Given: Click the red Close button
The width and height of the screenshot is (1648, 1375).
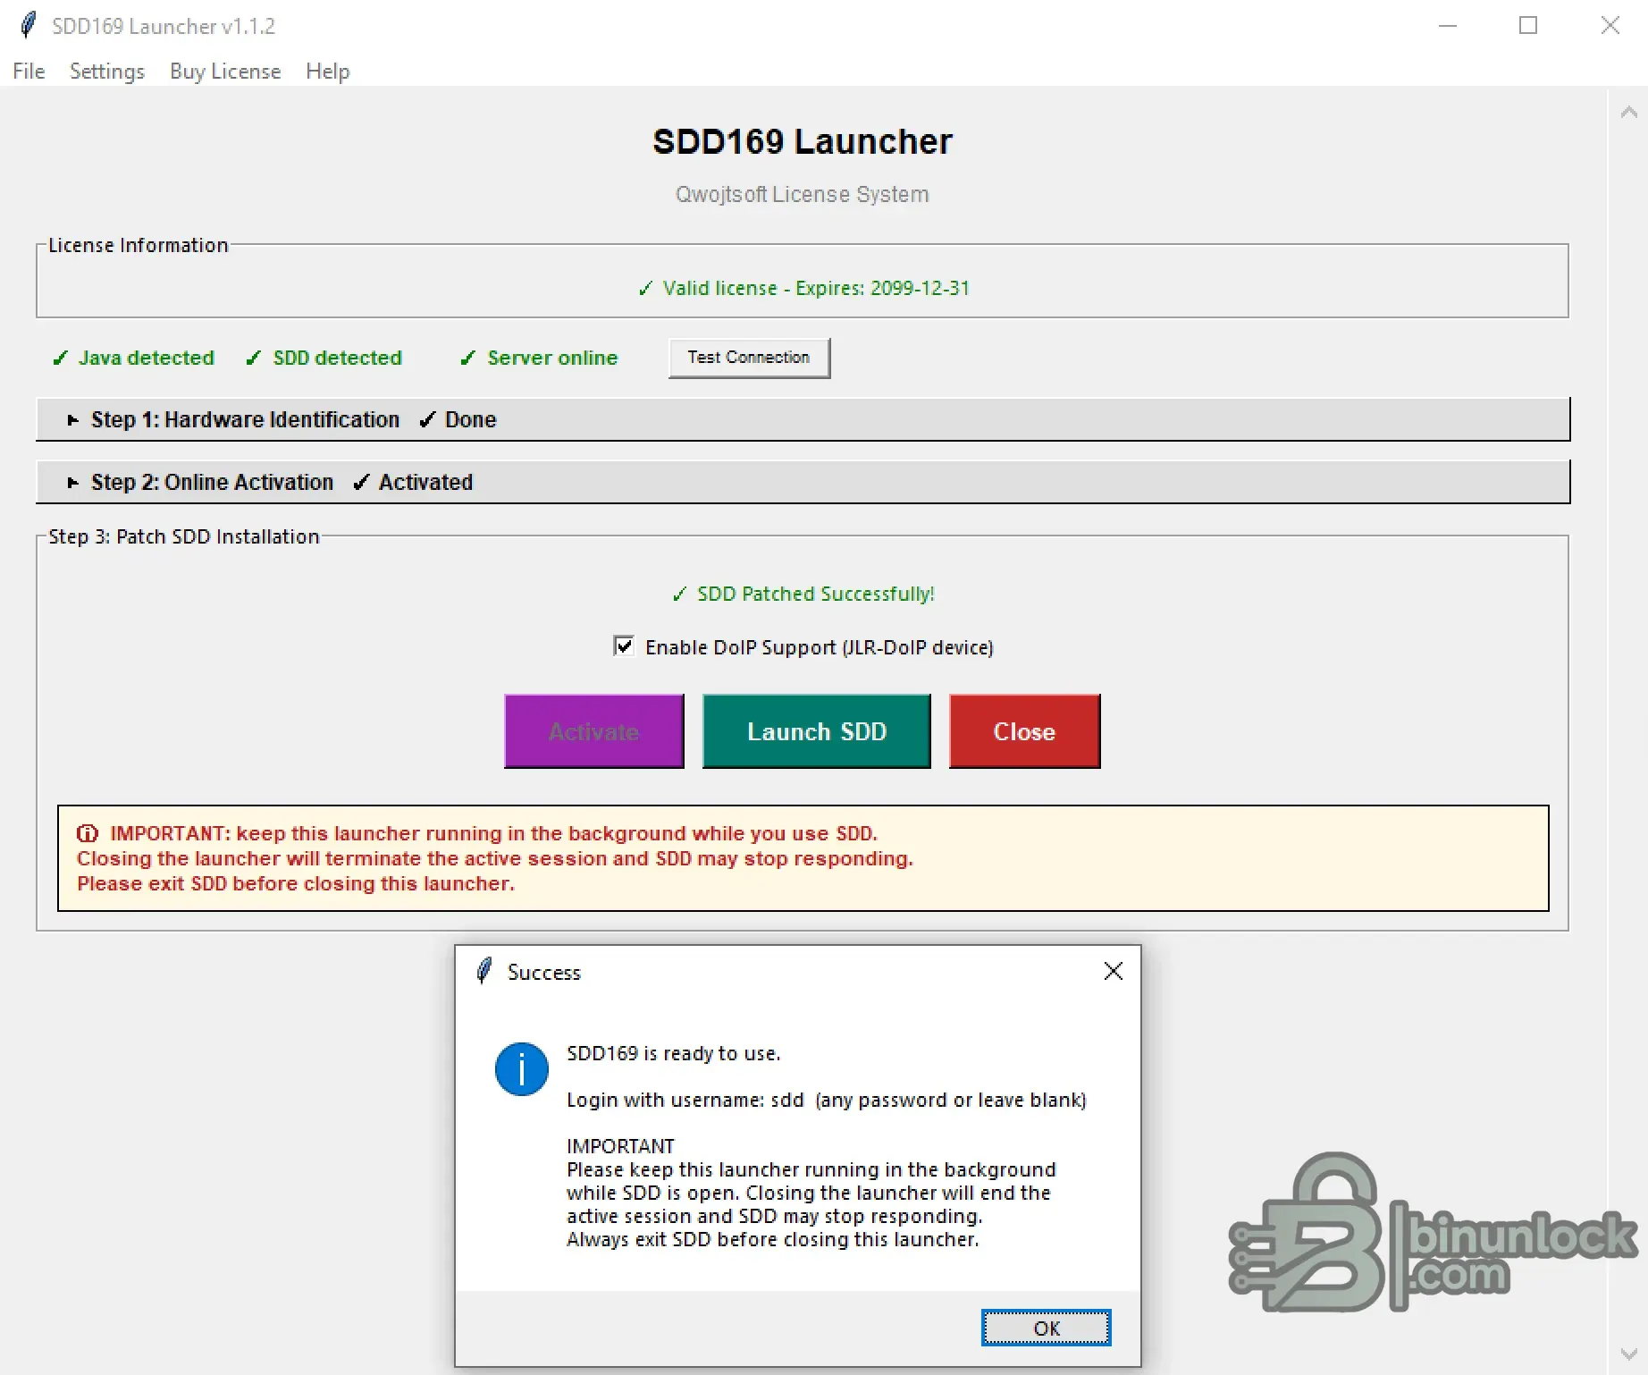Looking at the screenshot, I should (x=1025, y=731).
